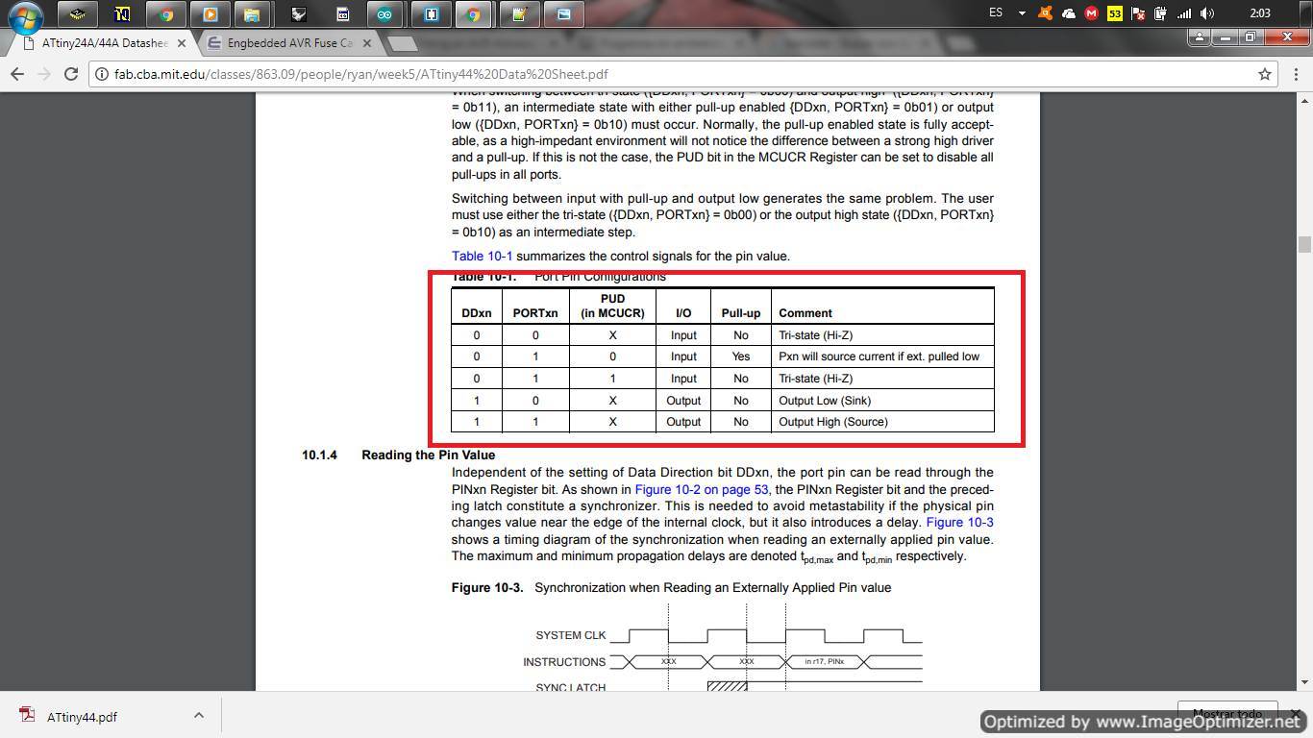Click the Avast antivirus tray icon

pyautogui.click(x=1046, y=13)
